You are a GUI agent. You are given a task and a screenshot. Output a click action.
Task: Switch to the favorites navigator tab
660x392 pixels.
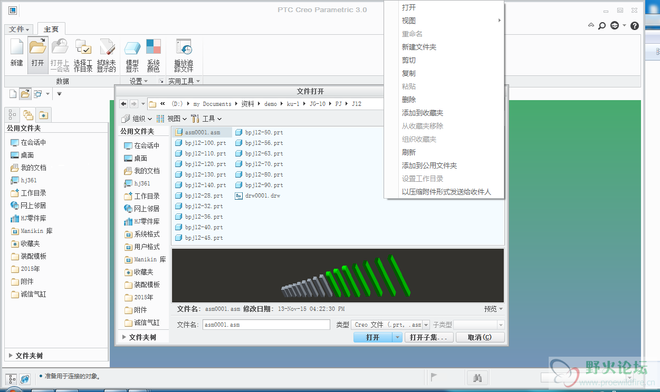point(43,115)
